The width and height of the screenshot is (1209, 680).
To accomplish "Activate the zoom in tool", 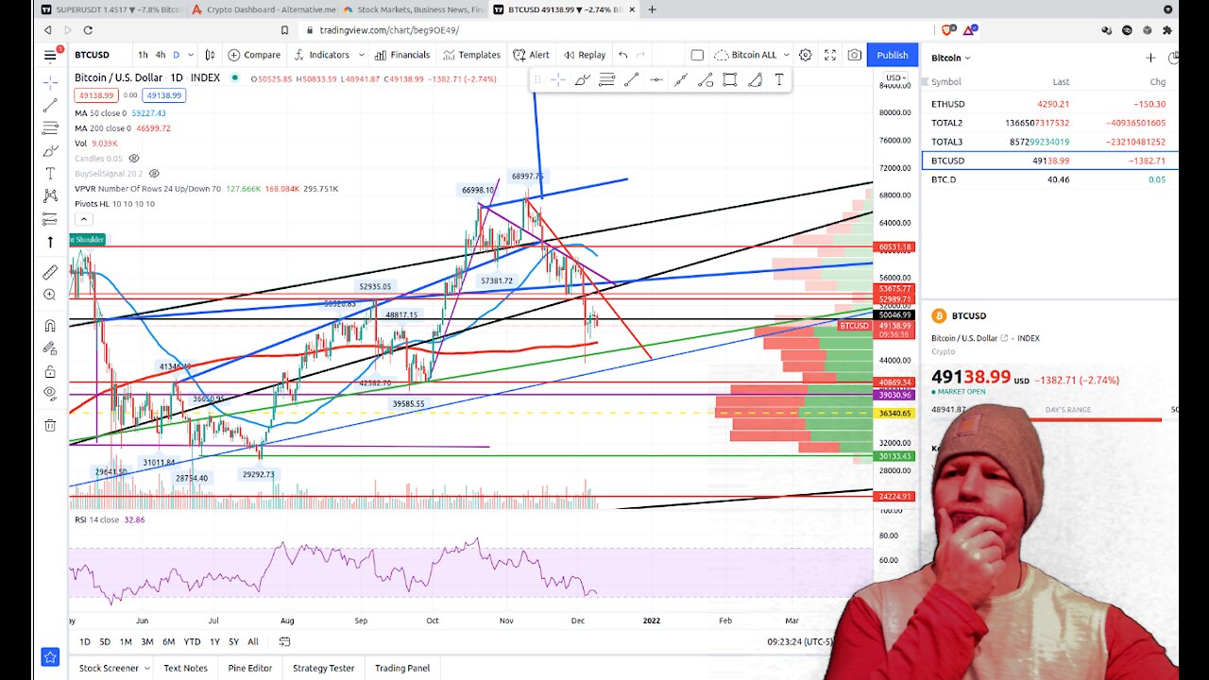I will tap(50, 295).
